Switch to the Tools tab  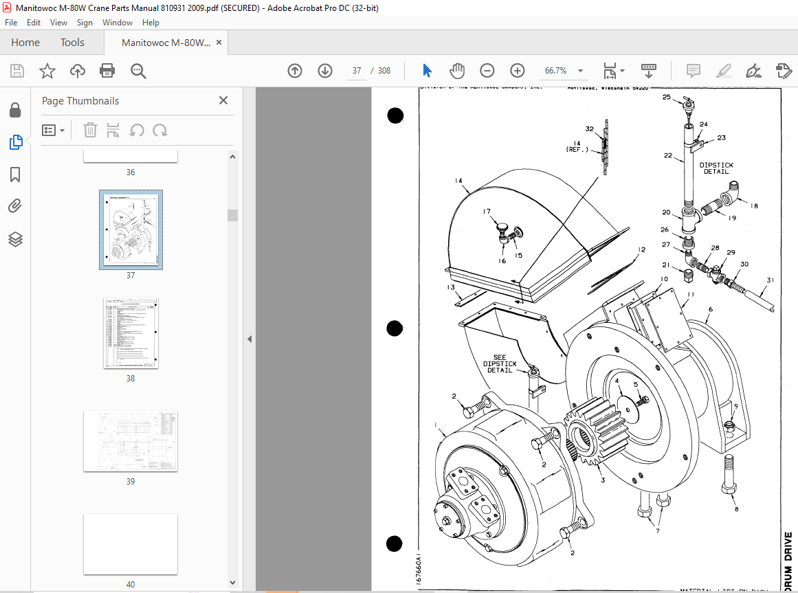(72, 42)
